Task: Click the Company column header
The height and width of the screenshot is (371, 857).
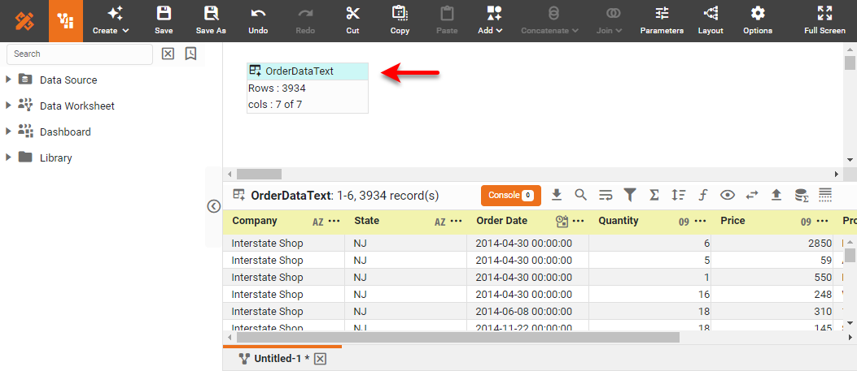Action: tap(255, 221)
